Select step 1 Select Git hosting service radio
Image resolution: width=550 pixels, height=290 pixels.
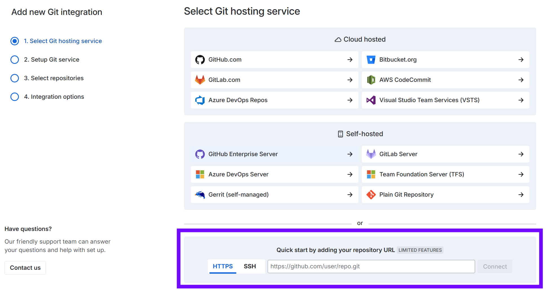point(15,41)
